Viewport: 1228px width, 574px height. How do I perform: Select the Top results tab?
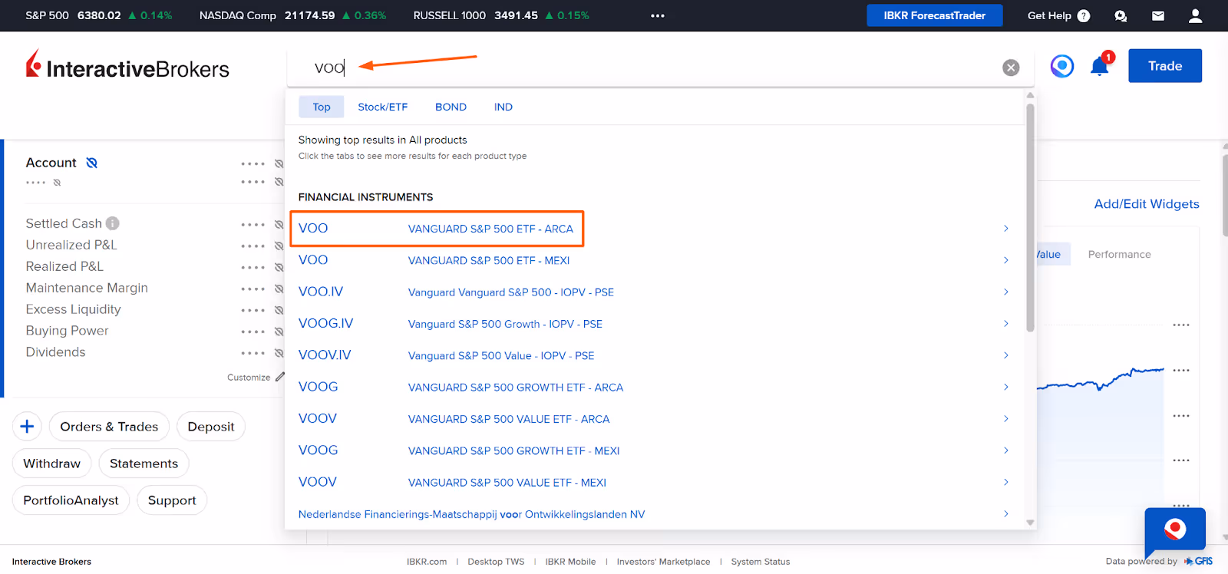pos(322,107)
